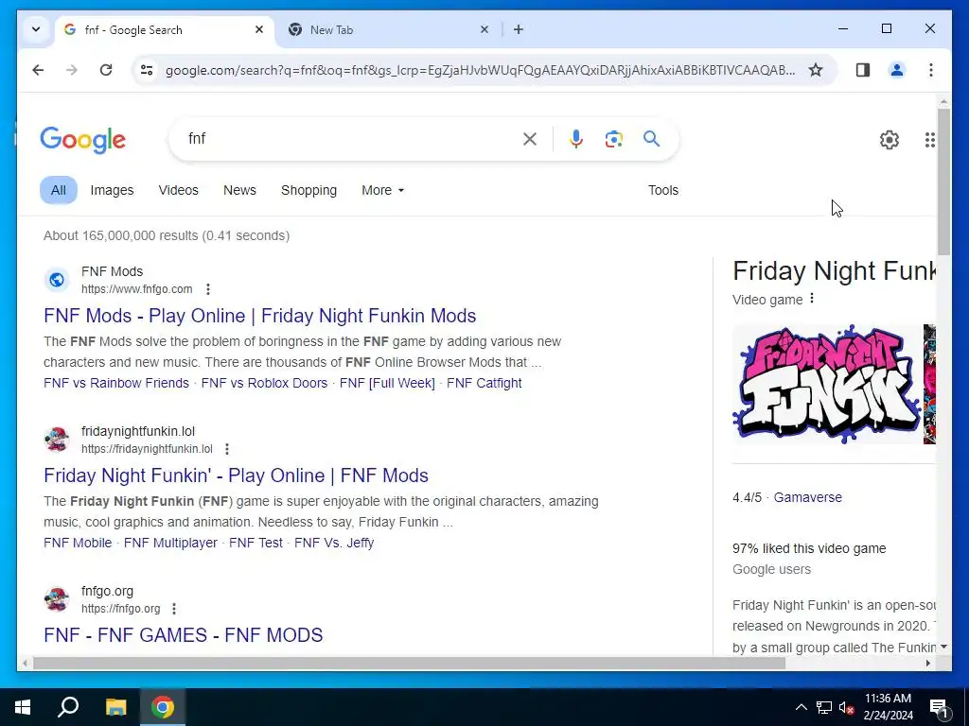Image resolution: width=969 pixels, height=726 pixels.
Task: Switch to Images results
Action: pyautogui.click(x=112, y=190)
